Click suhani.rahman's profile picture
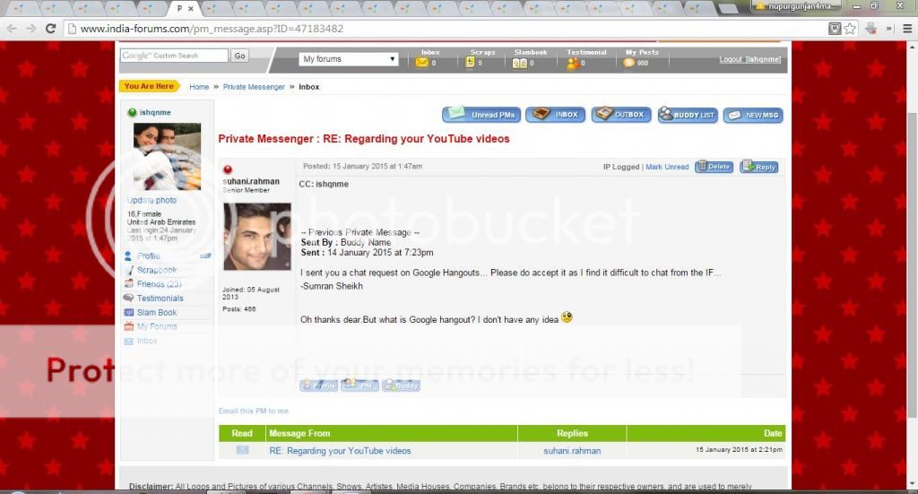 [256, 237]
